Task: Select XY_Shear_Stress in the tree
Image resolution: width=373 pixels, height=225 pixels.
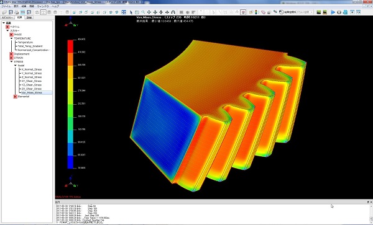Action: click(x=32, y=81)
